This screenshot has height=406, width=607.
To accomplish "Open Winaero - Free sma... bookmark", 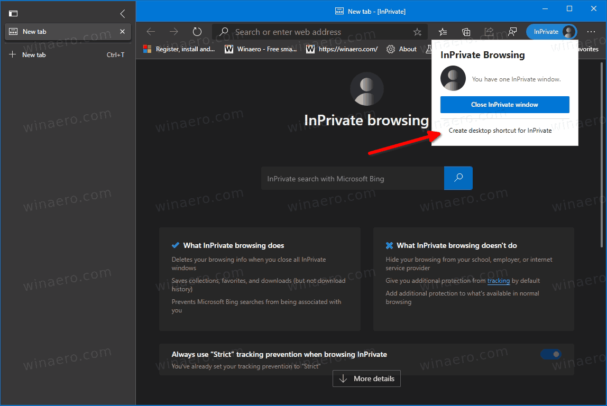I will (x=261, y=49).
